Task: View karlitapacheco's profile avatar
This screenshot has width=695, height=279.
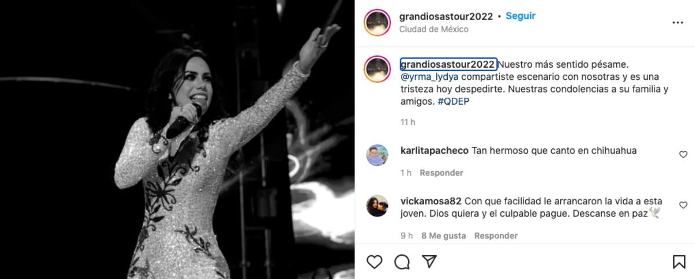Action: click(377, 155)
